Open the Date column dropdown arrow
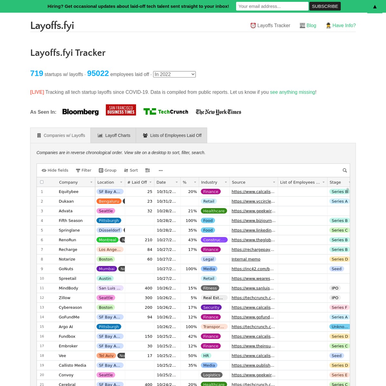Image resolution: width=386 pixels, height=386 pixels. pyautogui.click(x=177, y=182)
